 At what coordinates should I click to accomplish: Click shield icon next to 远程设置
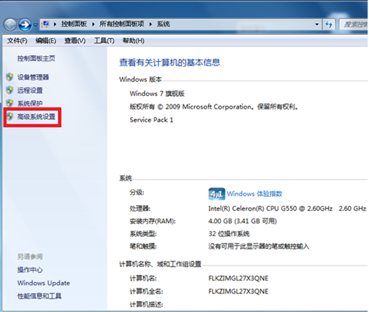[x=9, y=90]
